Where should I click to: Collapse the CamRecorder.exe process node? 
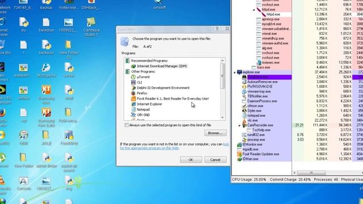click(239, 125)
